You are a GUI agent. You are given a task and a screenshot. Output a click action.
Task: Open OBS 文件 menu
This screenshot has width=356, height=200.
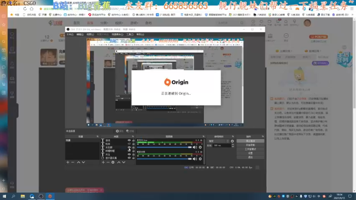point(70,35)
